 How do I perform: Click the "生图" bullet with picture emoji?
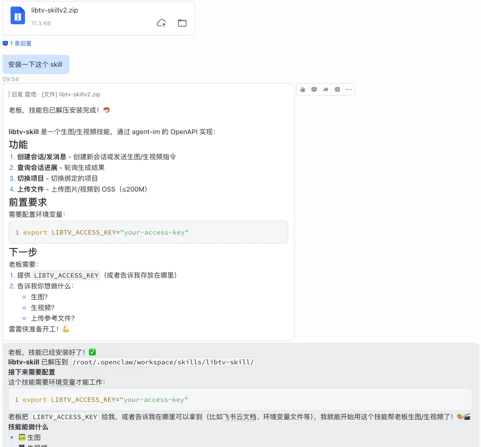pyautogui.click(x=29, y=438)
